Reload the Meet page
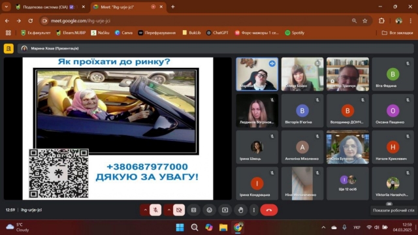The width and height of the screenshot is (418, 235). click(31, 21)
